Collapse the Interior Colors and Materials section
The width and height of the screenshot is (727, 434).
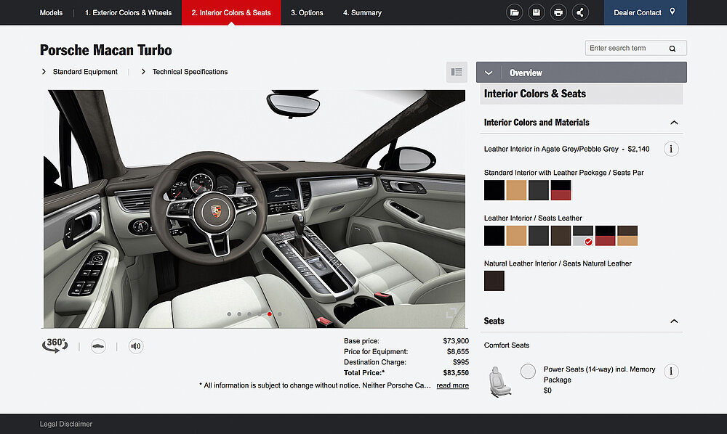click(674, 123)
